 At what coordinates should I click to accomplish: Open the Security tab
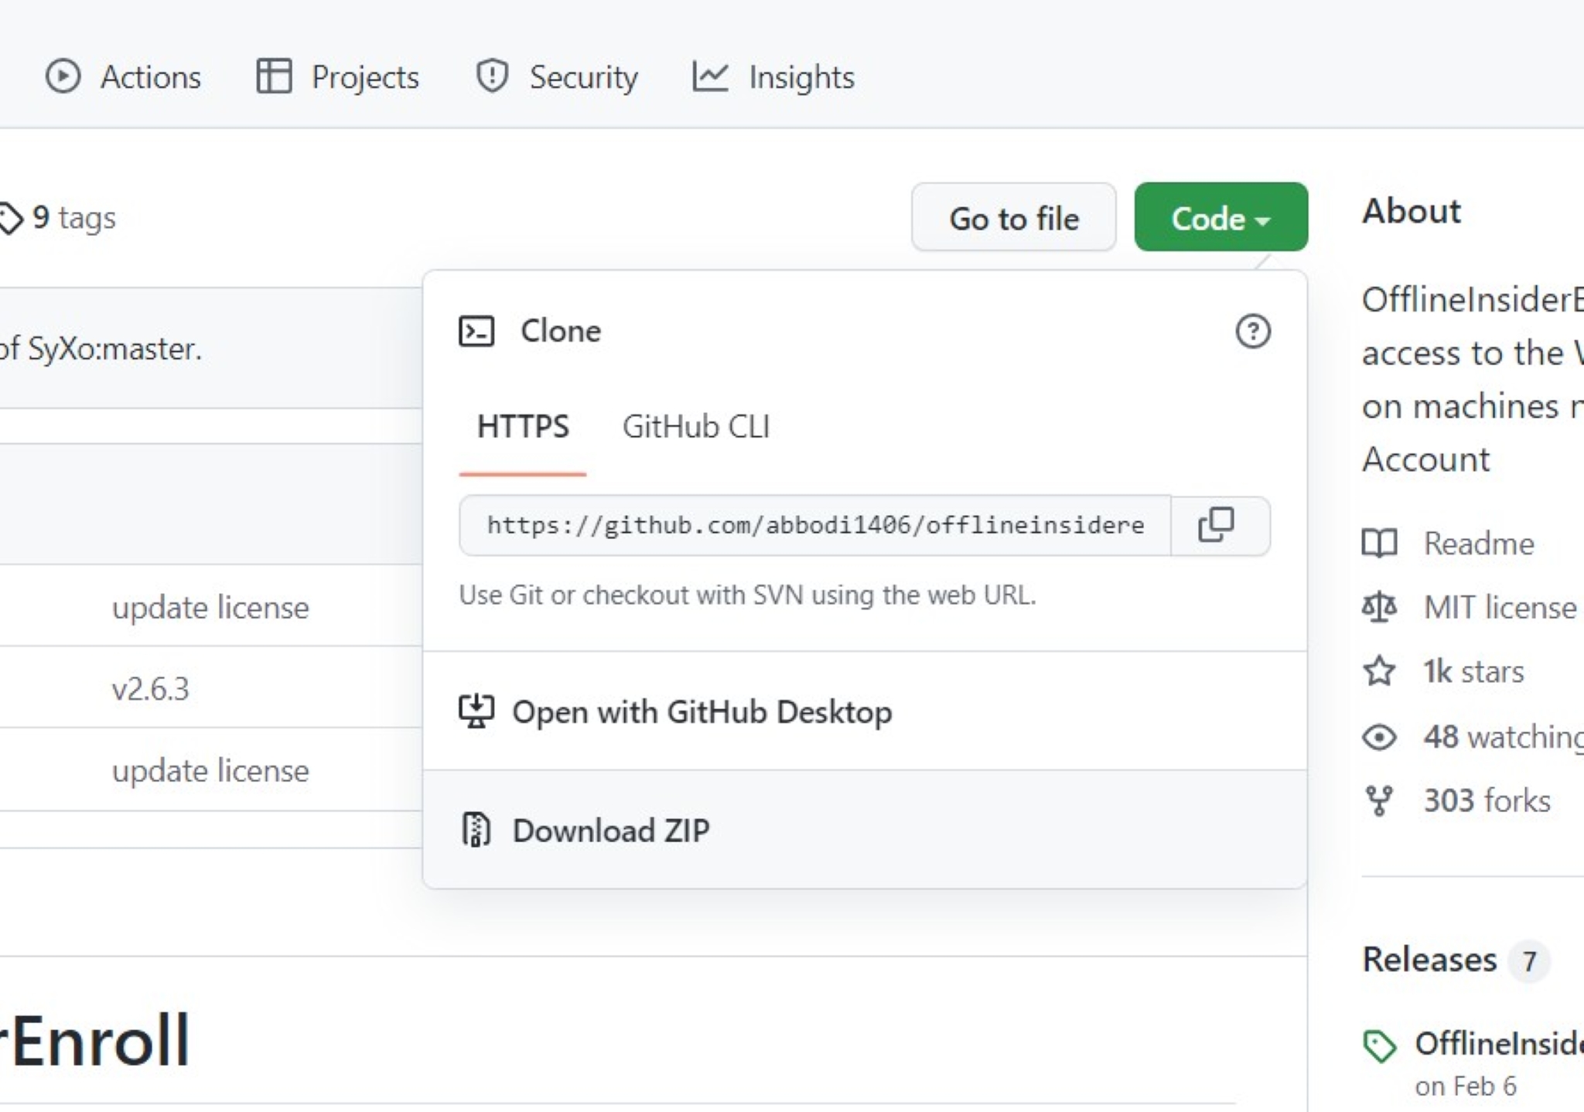557,77
